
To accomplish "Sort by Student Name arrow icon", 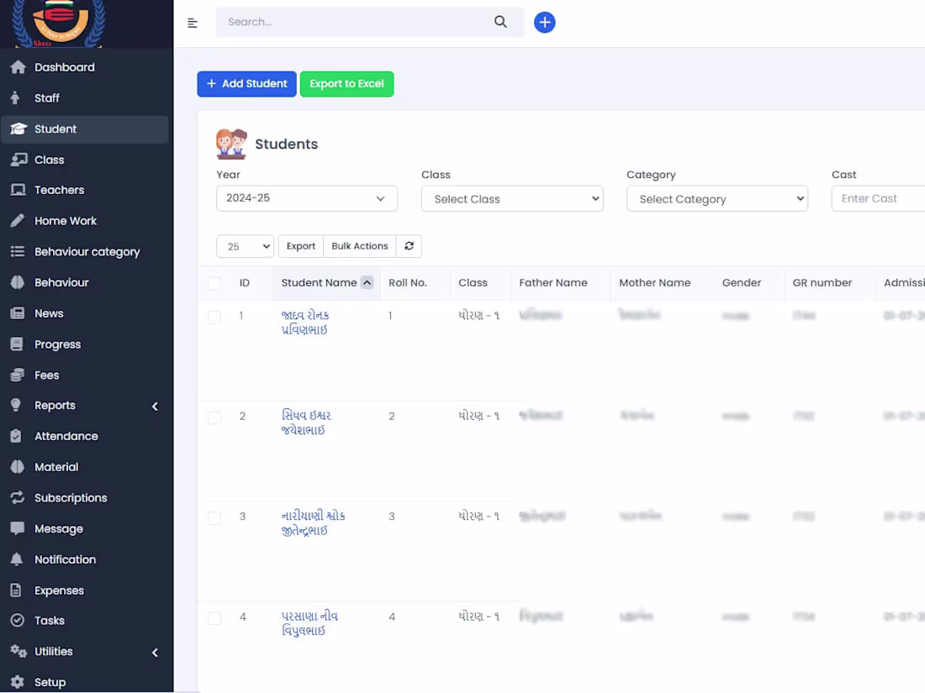I will coord(367,283).
